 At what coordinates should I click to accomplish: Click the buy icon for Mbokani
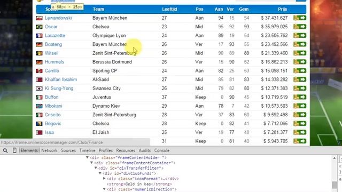coord(300,106)
